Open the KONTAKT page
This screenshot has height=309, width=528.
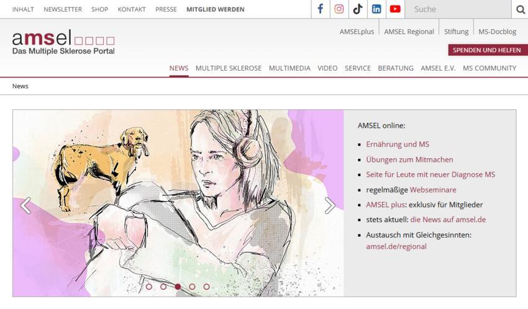pyautogui.click(x=132, y=9)
